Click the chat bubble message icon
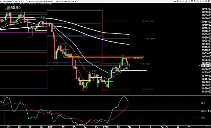This screenshot has height=128, width=211. coord(178,1)
